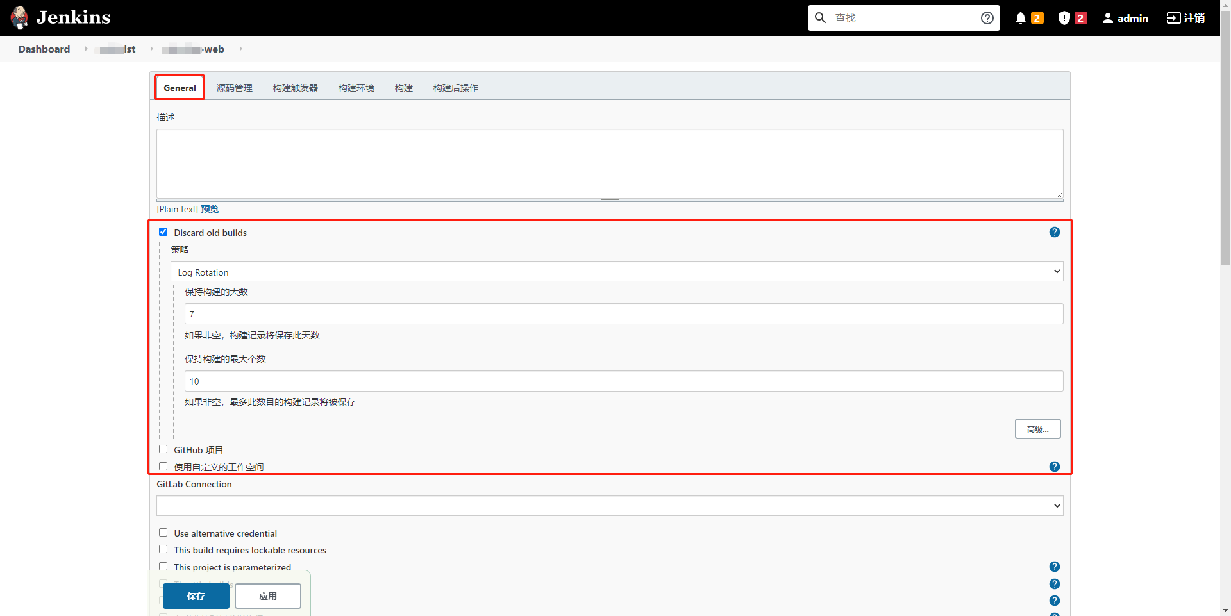The height and width of the screenshot is (616, 1231).
Task: Enable 使用自定义的工作空间 checkbox
Action: coord(163,467)
